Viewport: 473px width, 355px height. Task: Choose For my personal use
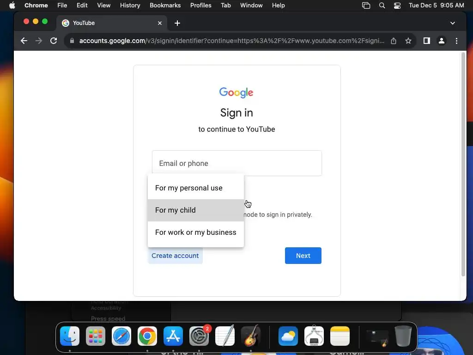pos(196,188)
